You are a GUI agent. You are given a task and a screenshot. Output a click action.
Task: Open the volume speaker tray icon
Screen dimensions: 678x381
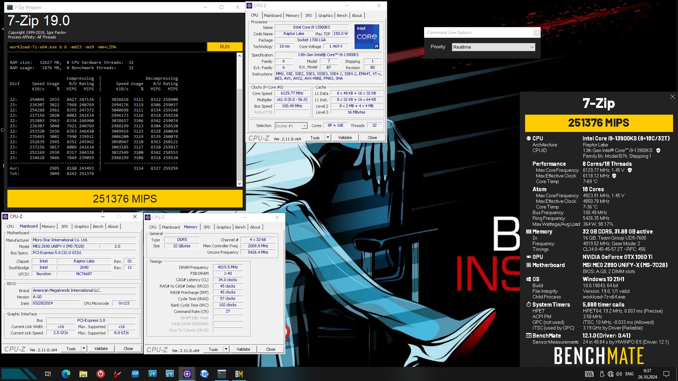click(x=619, y=374)
